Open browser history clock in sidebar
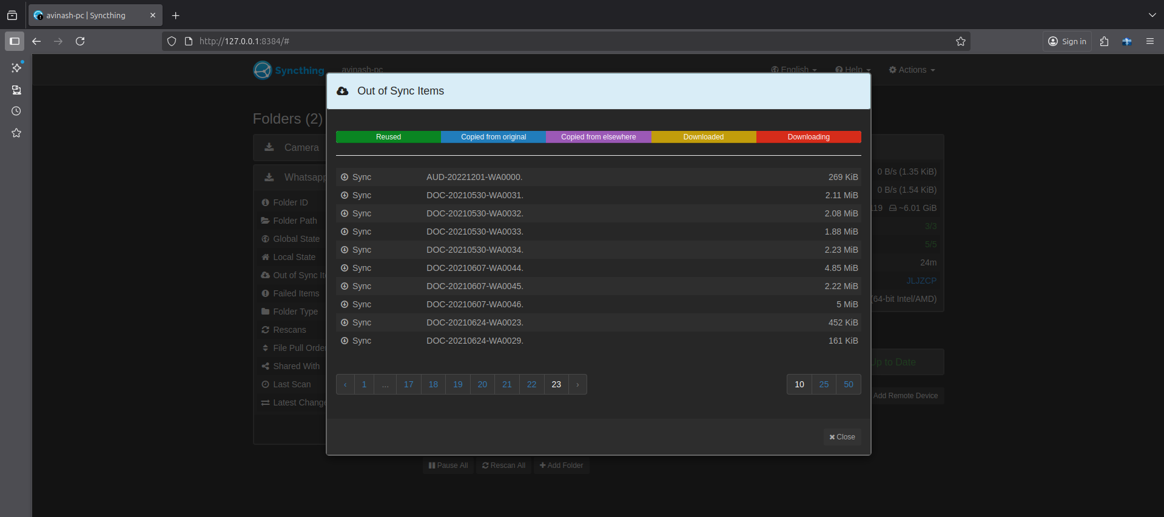The image size is (1164, 517). point(16,111)
